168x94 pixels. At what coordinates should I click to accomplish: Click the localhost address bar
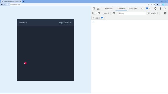(x=79, y=5)
